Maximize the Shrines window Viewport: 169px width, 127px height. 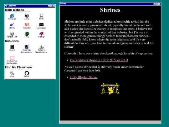pyautogui.click(x=157, y=4)
